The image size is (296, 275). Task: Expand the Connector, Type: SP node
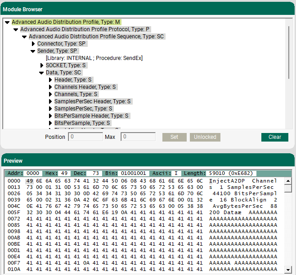coord(33,44)
